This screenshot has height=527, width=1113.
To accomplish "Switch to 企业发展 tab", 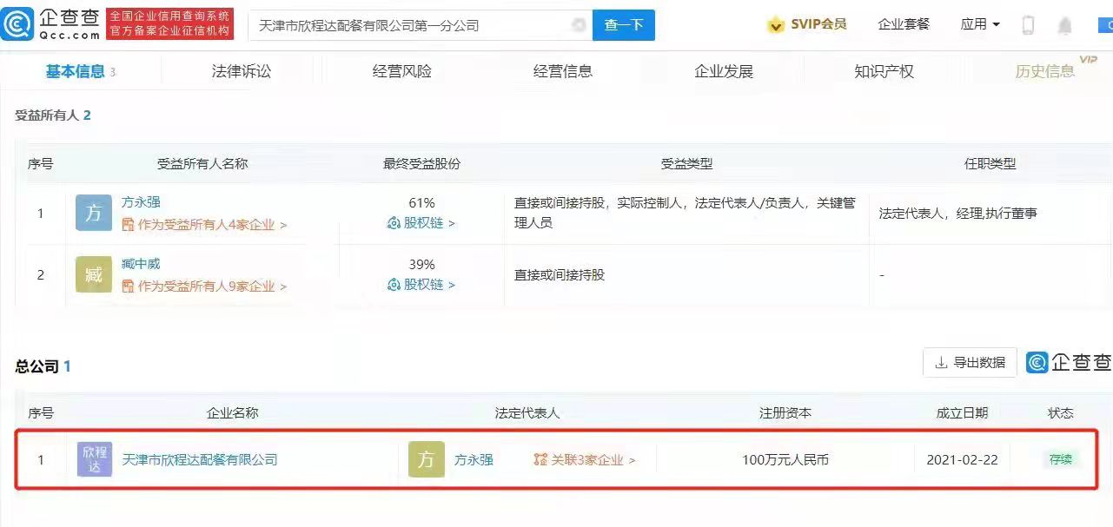I will (724, 71).
